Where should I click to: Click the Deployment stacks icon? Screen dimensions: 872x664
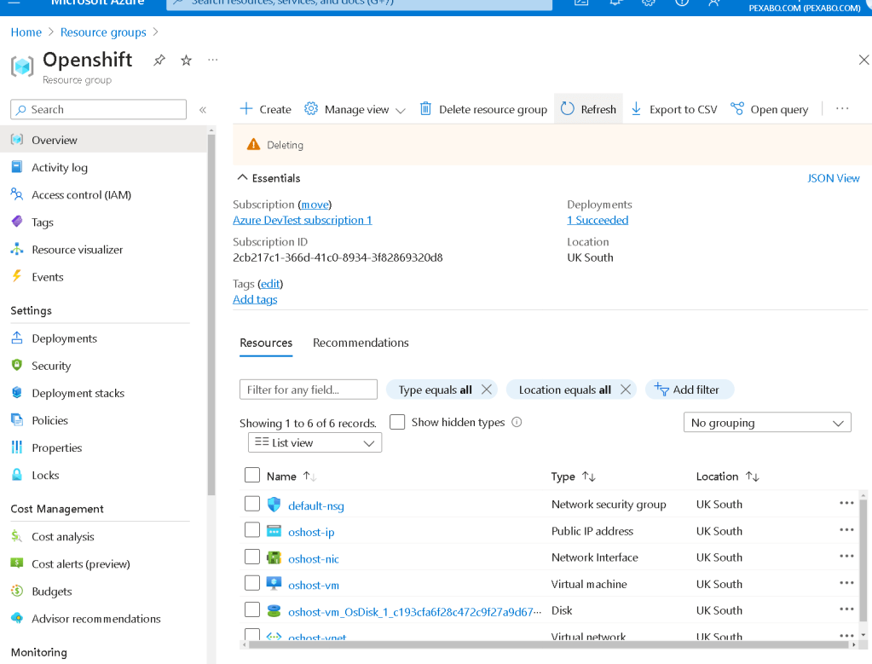click(x=17, y=392)
